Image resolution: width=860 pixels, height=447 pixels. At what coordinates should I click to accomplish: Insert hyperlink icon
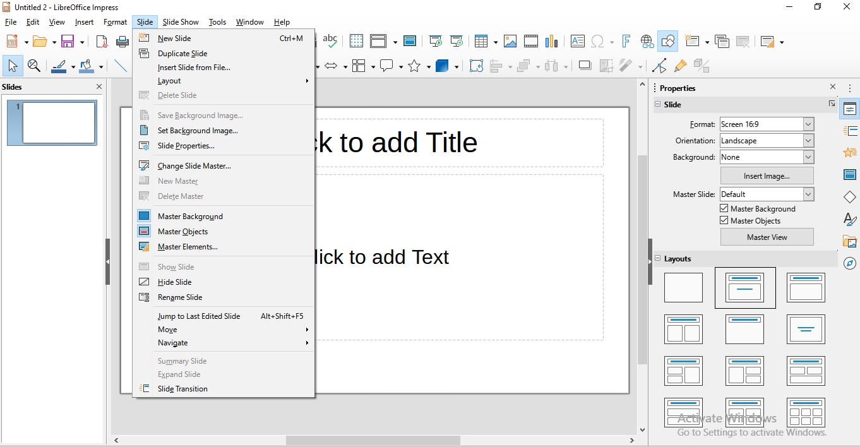coord(647,41)
